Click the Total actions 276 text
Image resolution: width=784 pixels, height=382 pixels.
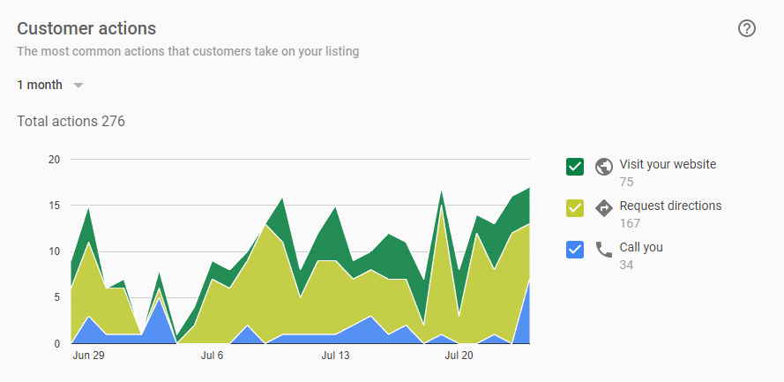tap(71, 121)
